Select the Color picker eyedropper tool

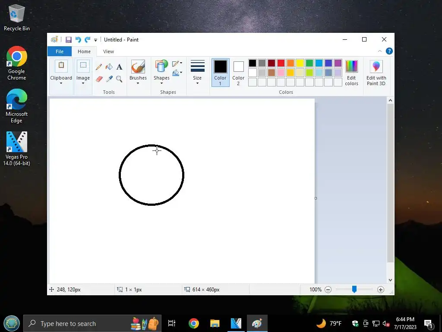[x=109, y=79]
